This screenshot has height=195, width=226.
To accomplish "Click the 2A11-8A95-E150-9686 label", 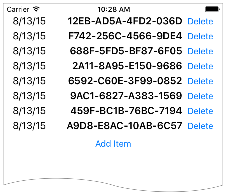I will click(x=127, y=66).
